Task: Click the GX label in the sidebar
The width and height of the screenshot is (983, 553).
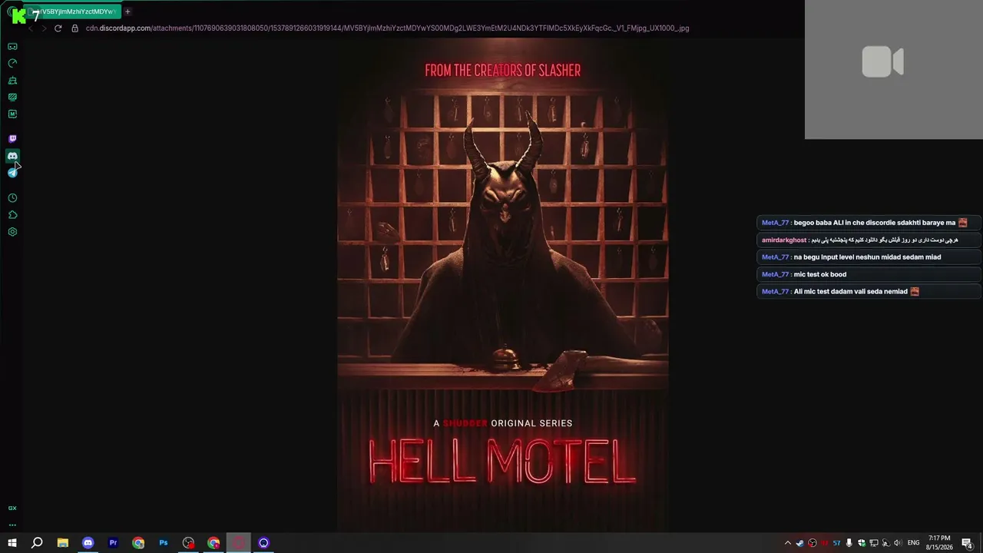Action: coord(12,508)
